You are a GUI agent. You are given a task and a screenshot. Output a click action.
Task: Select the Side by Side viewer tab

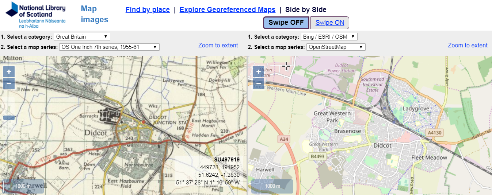306,10
